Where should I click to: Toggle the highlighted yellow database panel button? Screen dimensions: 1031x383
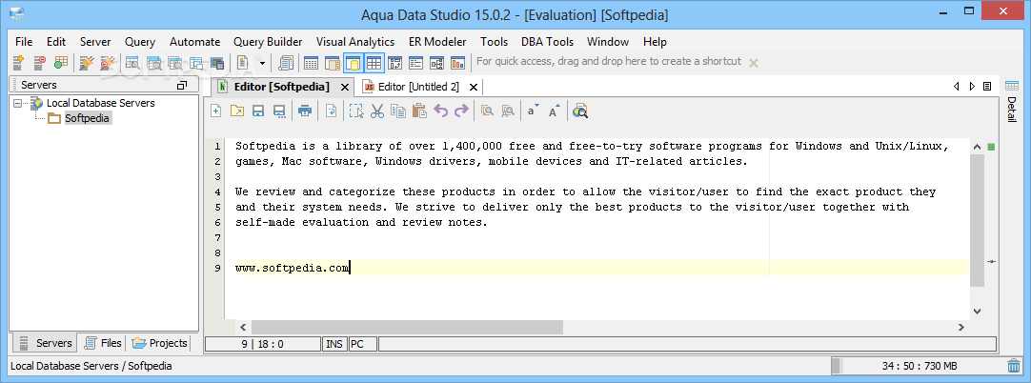point(354,63)
